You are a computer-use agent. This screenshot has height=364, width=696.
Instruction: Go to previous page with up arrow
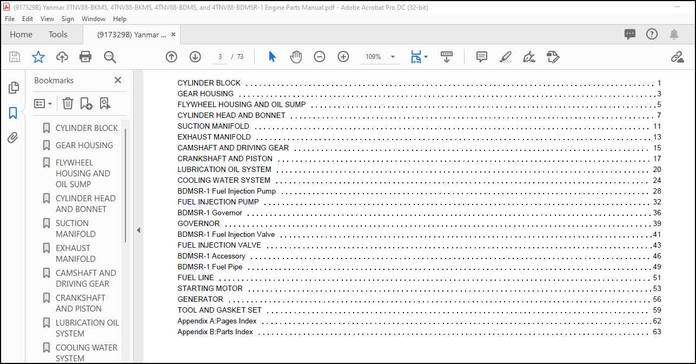click(171, 57)
